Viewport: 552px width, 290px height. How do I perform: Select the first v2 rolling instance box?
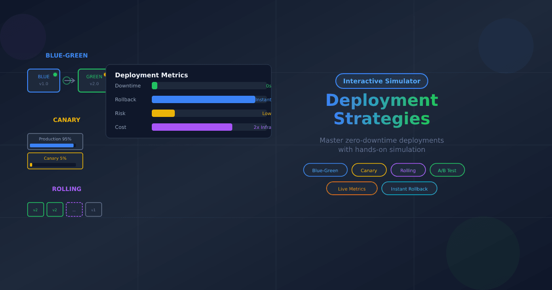(x=35, y=209)
